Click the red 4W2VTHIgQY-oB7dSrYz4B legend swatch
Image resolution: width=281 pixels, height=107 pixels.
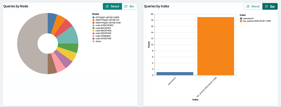pos(93,23)
